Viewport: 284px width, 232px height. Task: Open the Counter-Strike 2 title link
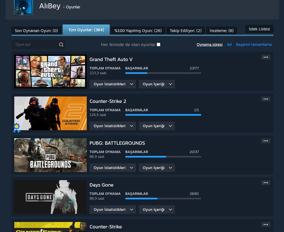(x=108, y=101)
